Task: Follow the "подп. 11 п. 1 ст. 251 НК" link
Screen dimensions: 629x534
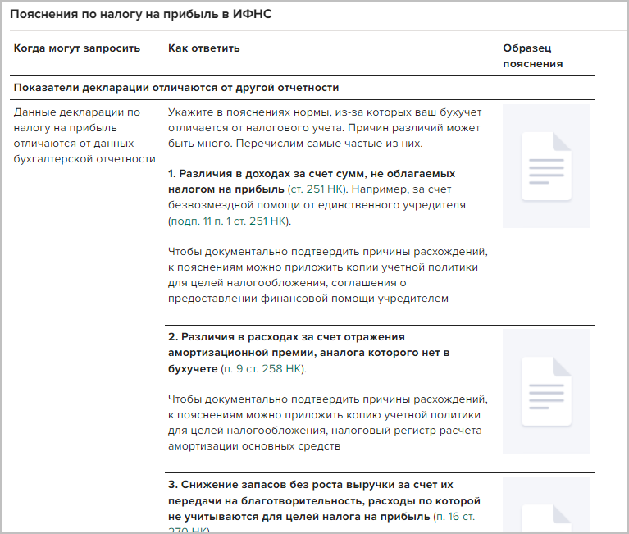Action: (x=229, y=221)
